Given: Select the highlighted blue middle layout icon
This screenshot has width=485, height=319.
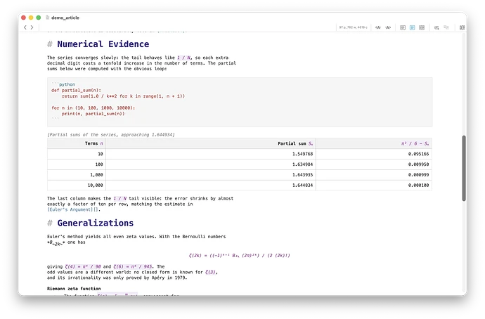Looking at the screenshot, I should (412, 27).
